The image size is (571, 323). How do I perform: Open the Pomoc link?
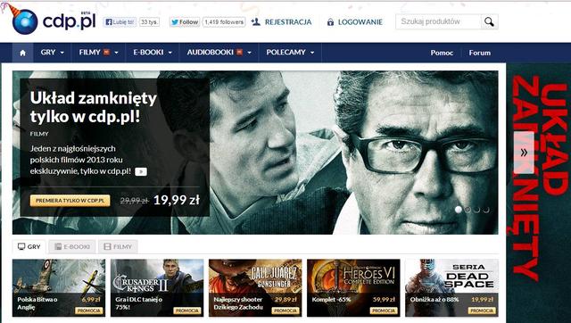(442, 53)
